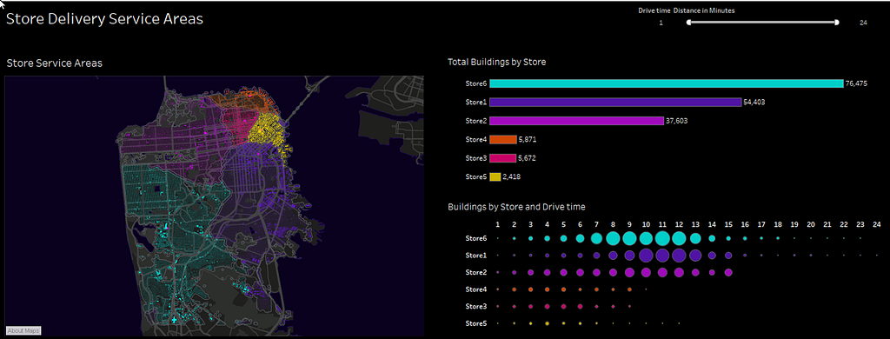Click the Store2 bubble at drive time 15
Viewport: 890px width, 339px height.
click(728, 273)
